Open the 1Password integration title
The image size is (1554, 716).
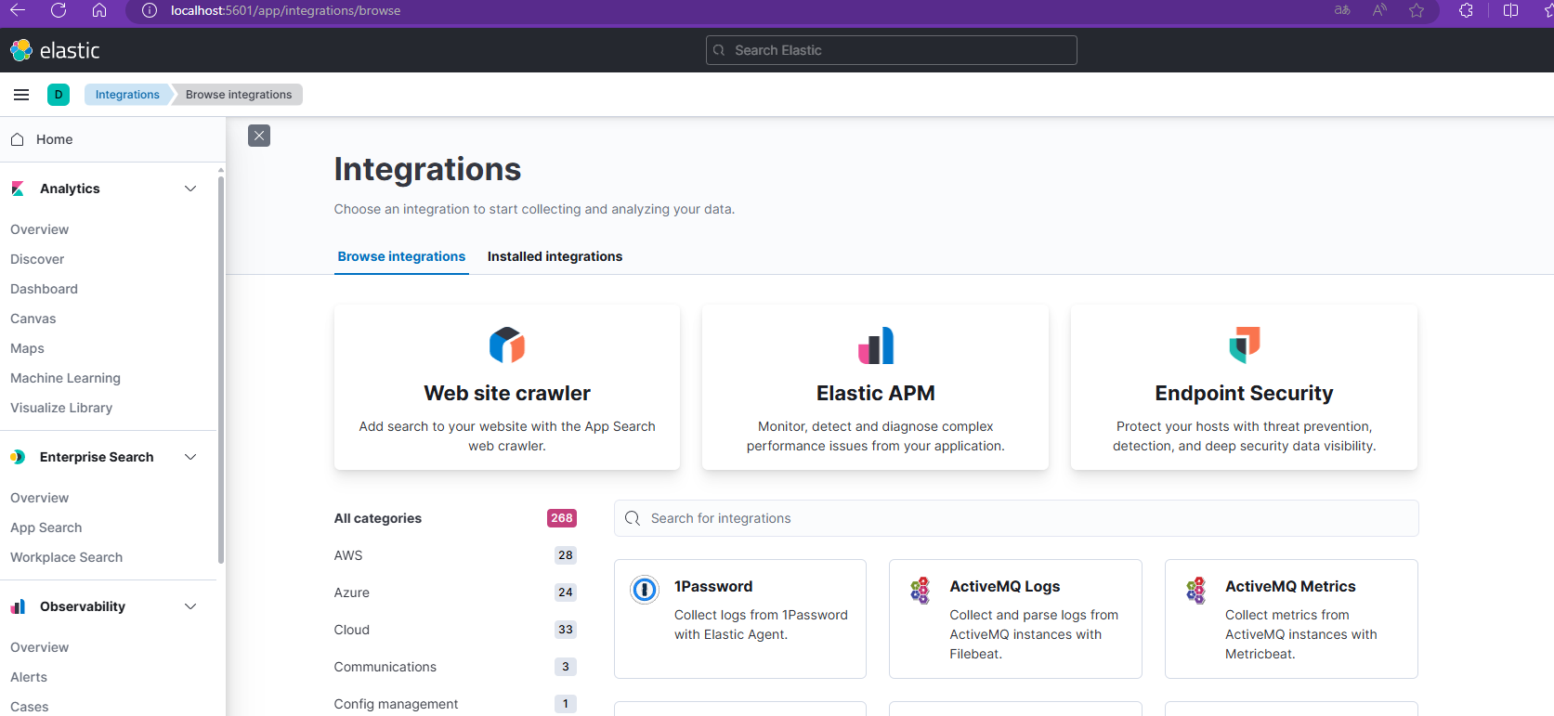[x=713, y=586]
